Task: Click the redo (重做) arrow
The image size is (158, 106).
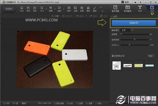Action: (x=91, y=16)
